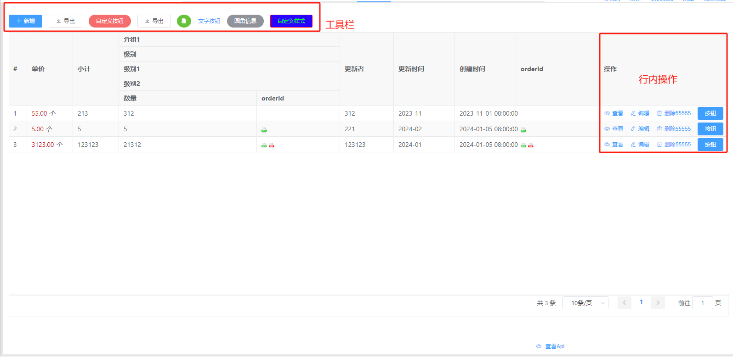Viewport: 733px width, 357px height.
Task: Click 查看 eye link in row 1
Action: (614, 113)
